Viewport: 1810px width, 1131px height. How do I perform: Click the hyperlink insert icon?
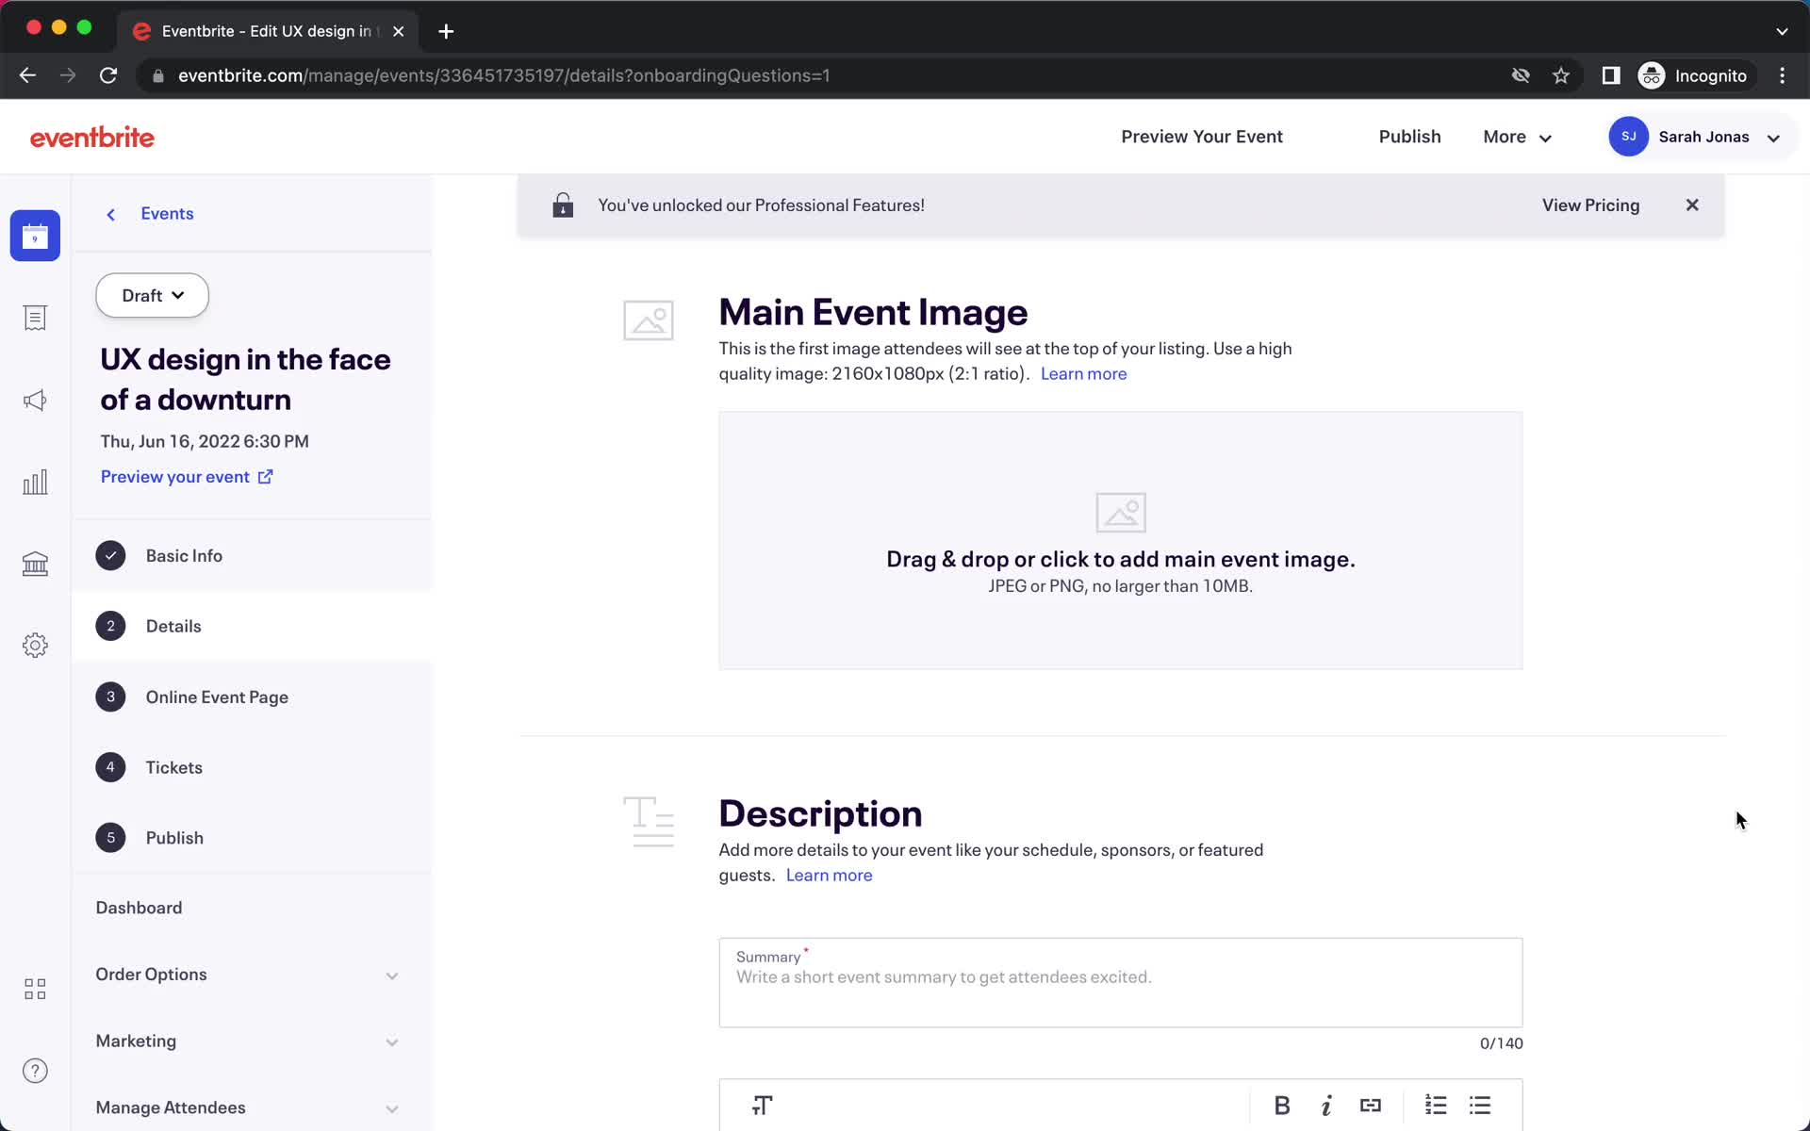click(1370, 1105)
